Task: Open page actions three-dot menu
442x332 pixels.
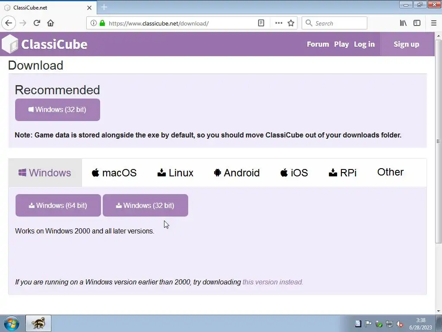Action: click(x=278, y=23)
